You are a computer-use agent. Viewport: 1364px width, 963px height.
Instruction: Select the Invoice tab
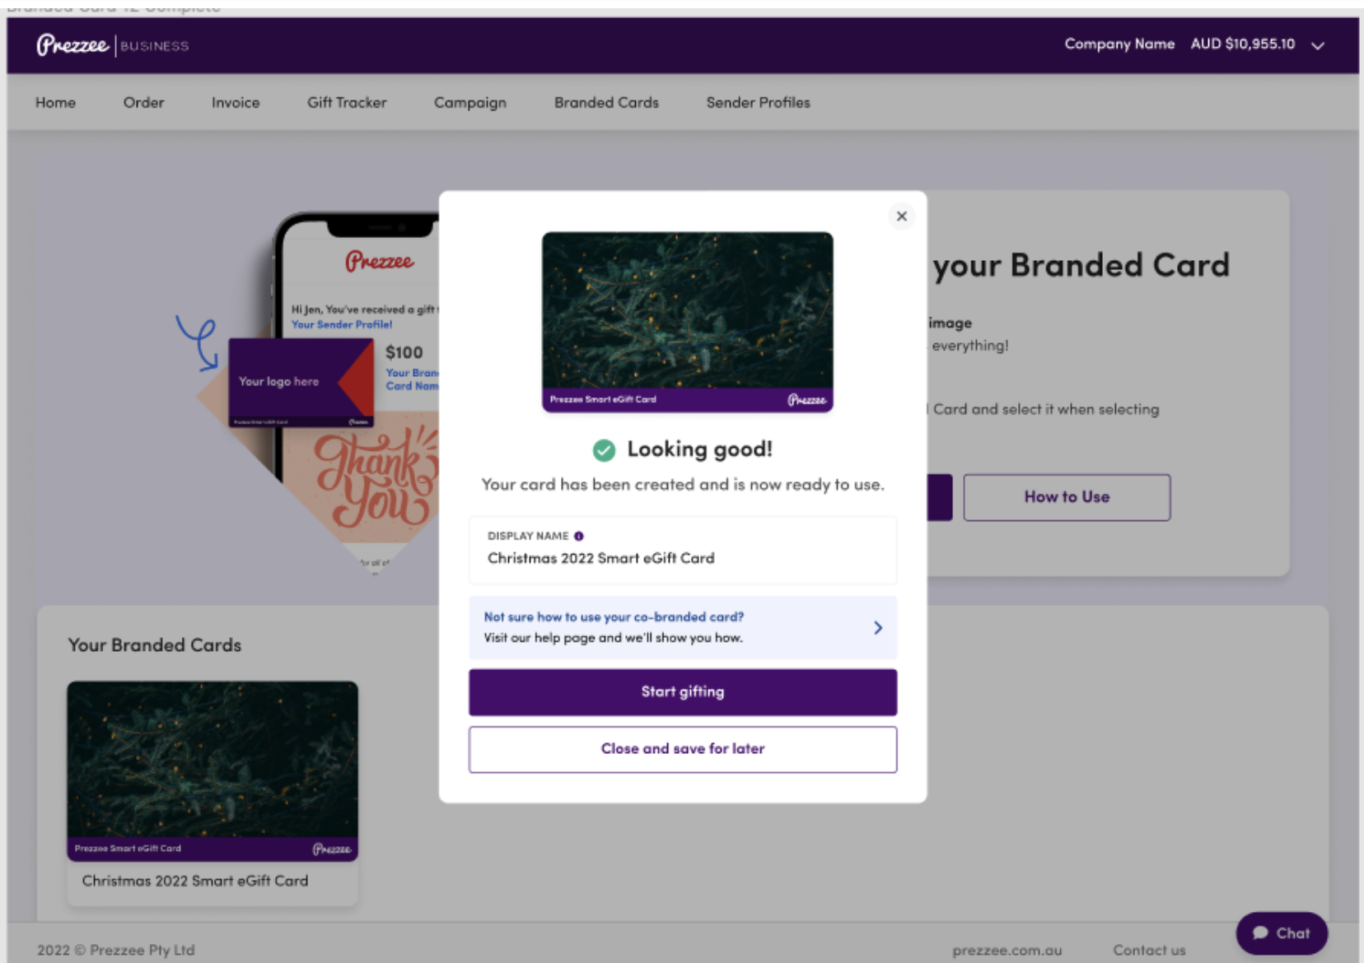[x=235, y=102]
